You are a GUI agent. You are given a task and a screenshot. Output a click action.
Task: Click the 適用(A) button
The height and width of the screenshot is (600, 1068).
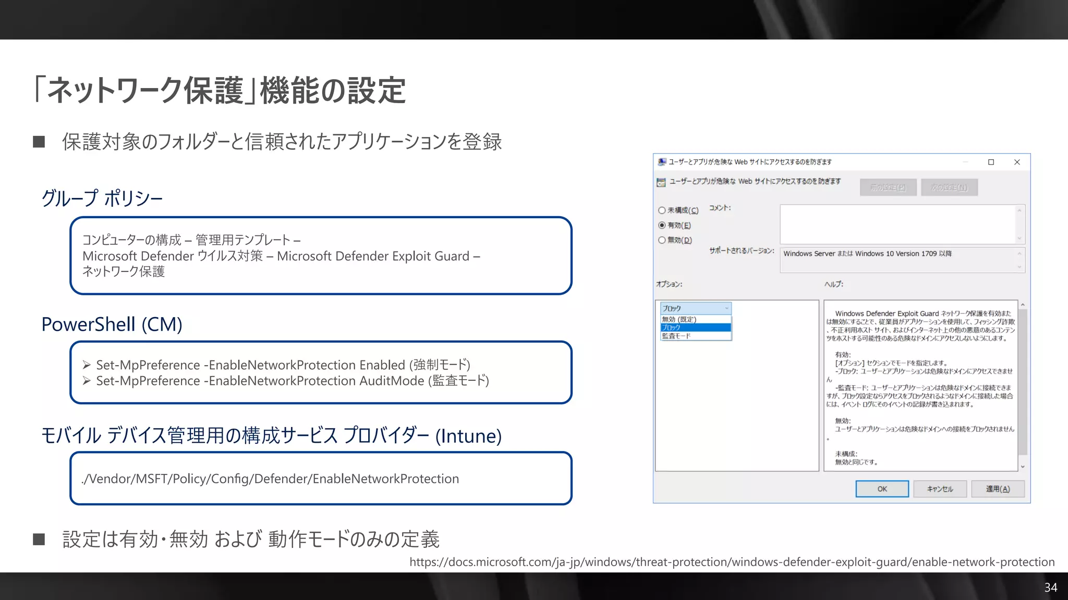[998, 489]
